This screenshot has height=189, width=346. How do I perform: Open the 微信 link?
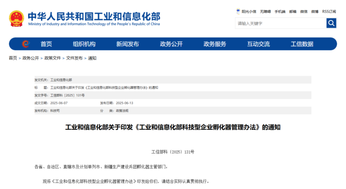coord(304,11)
